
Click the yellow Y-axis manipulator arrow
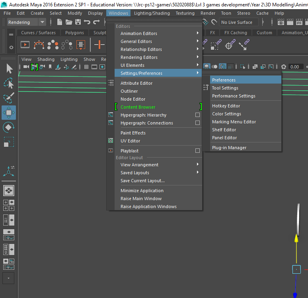(296, 238)
